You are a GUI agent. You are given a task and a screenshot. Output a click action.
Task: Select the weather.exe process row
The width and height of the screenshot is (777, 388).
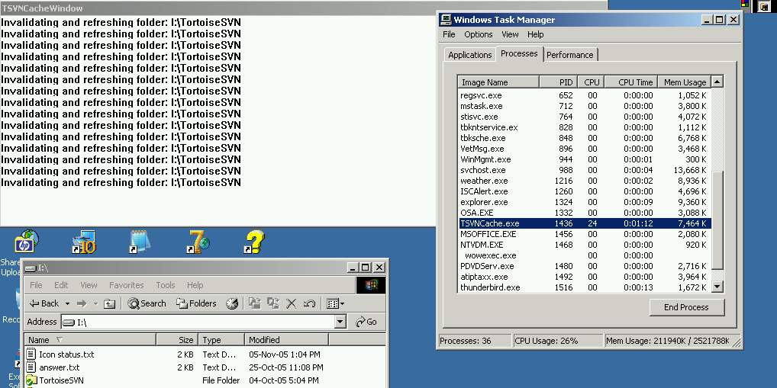coord(585,181)
